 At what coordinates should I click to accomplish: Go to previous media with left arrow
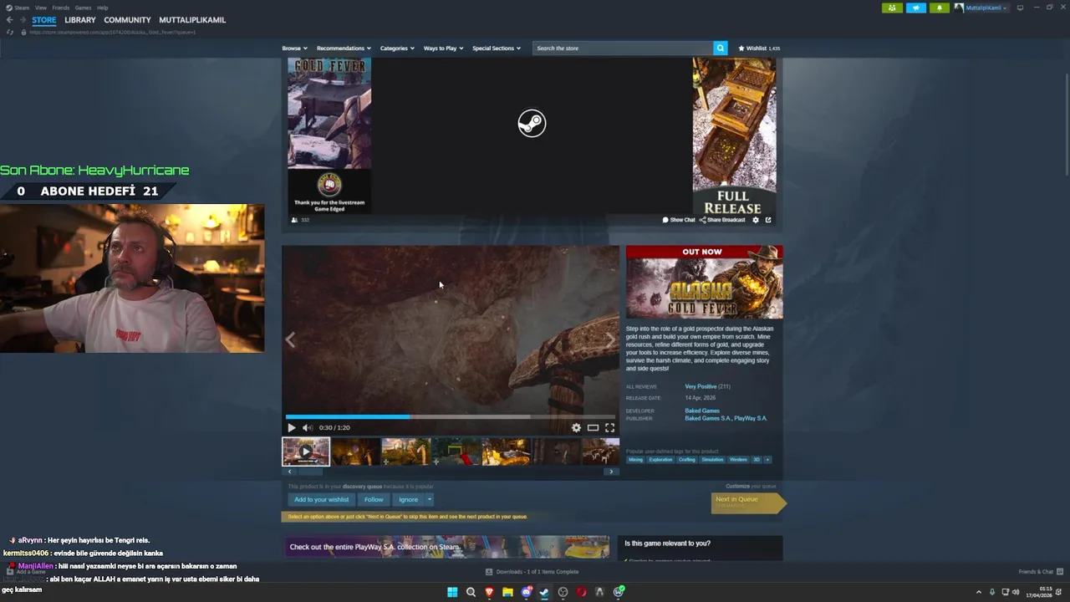(291, 339)
